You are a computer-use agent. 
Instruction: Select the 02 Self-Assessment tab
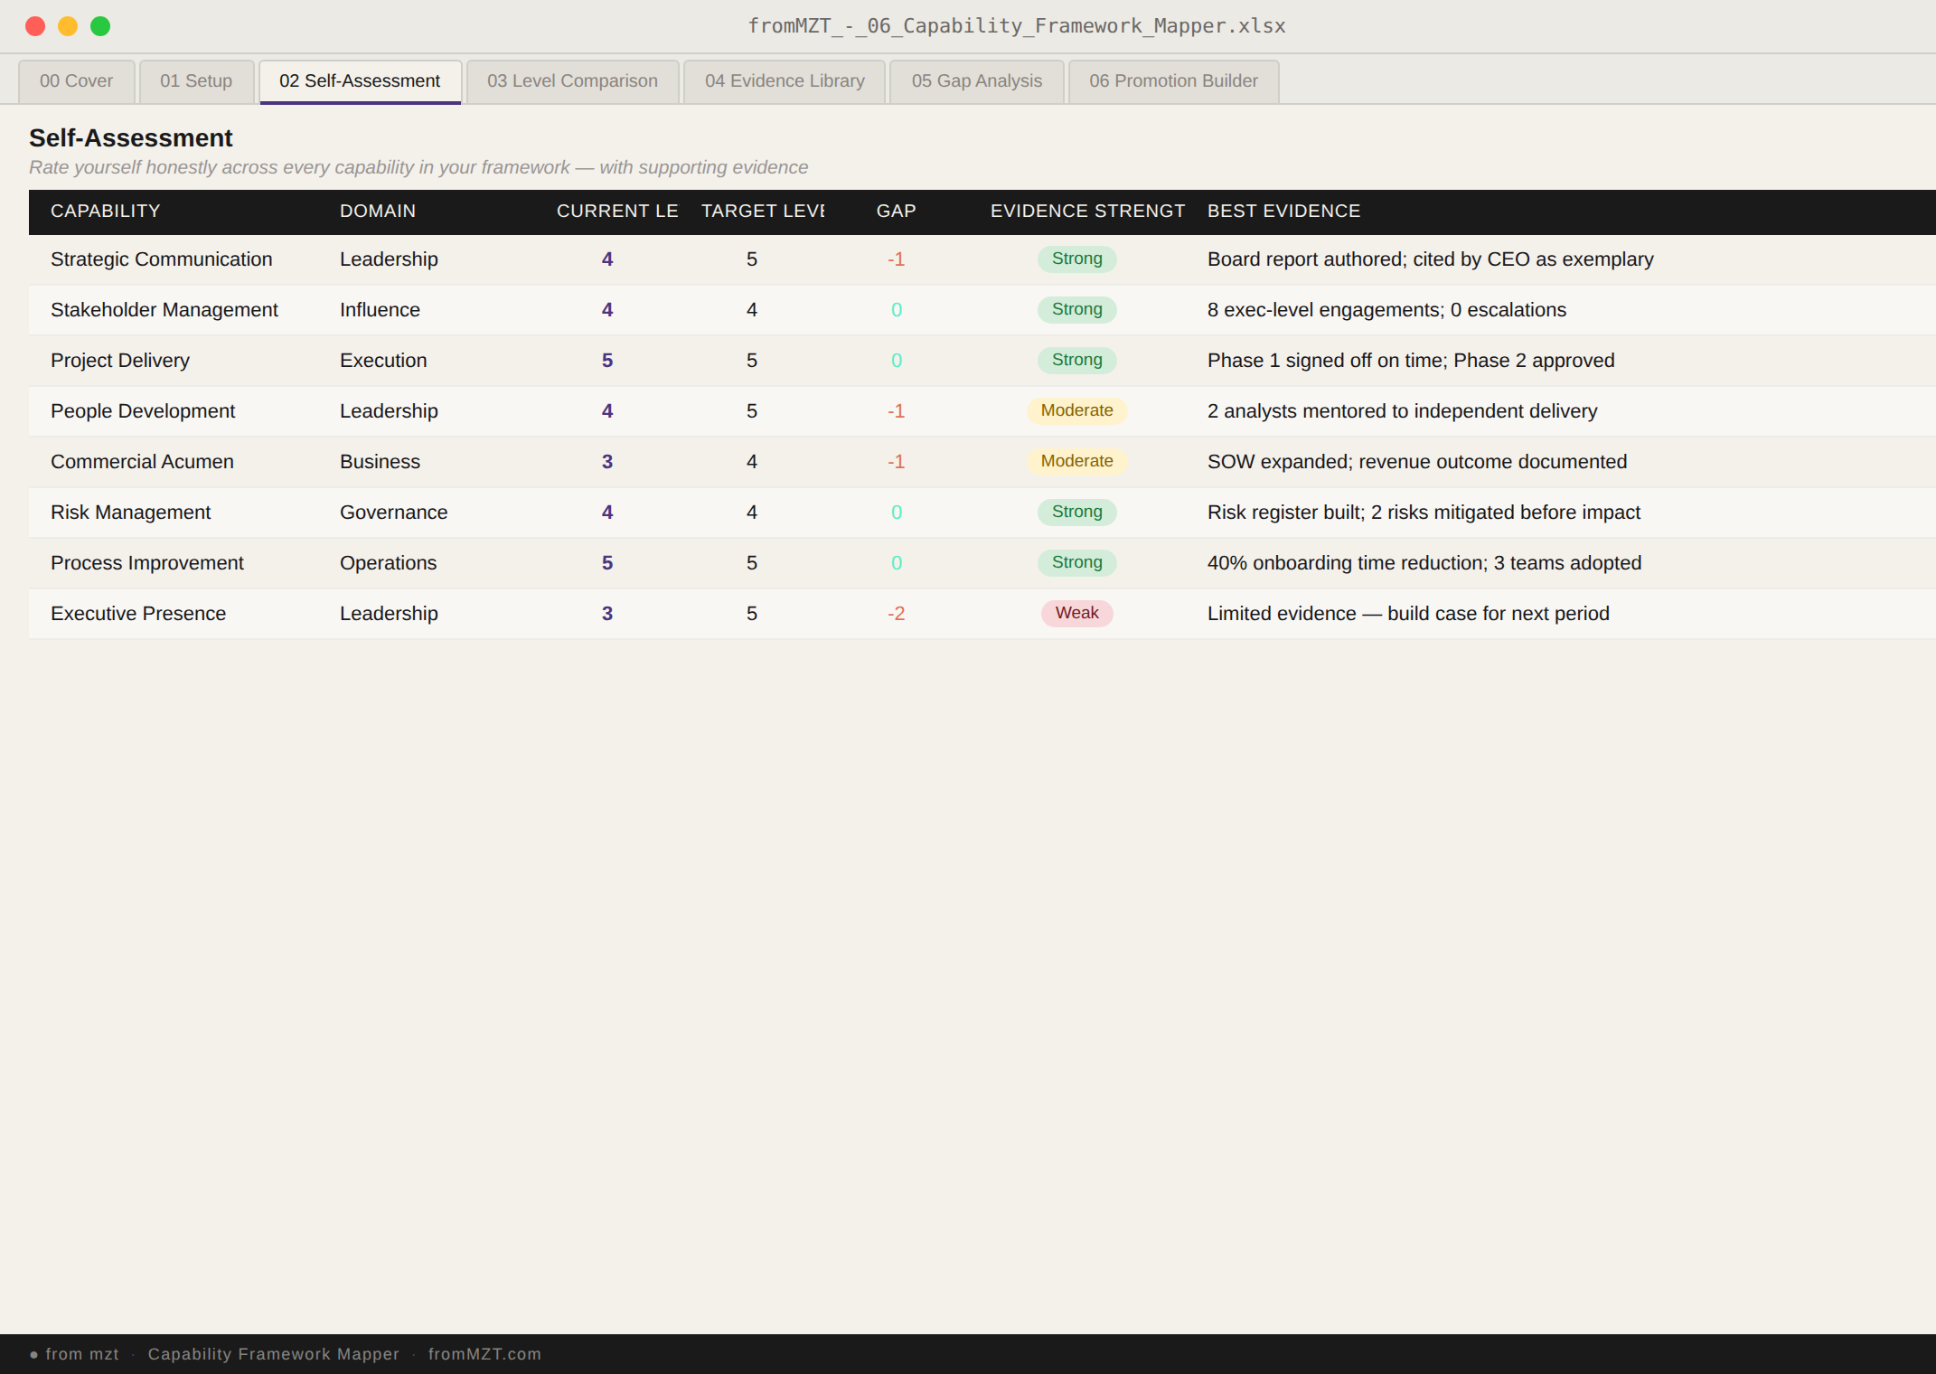pyautogui.click(x=360, y=81)
